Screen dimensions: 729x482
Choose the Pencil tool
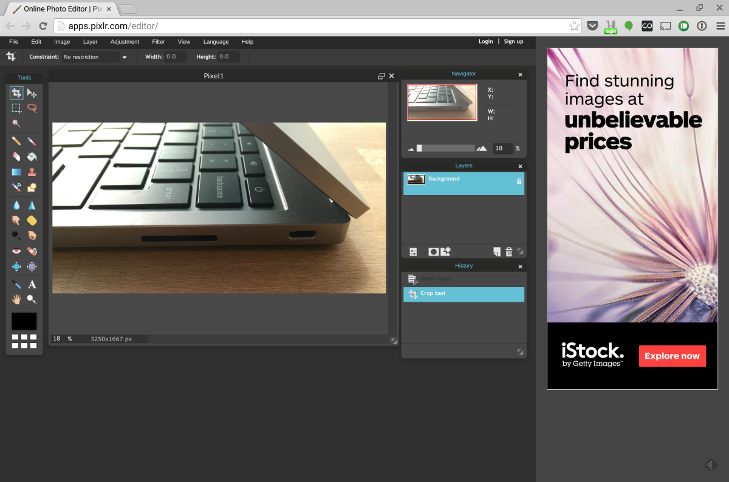click(x=16, y=141)
